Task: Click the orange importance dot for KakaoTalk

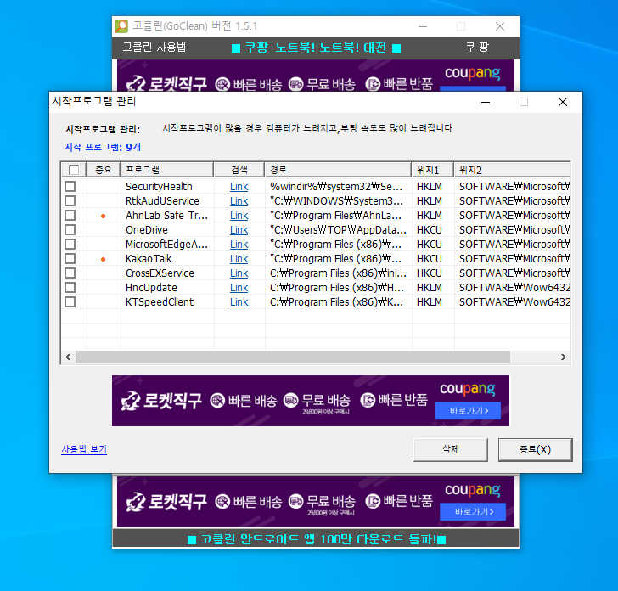Action: click(104, 259)
